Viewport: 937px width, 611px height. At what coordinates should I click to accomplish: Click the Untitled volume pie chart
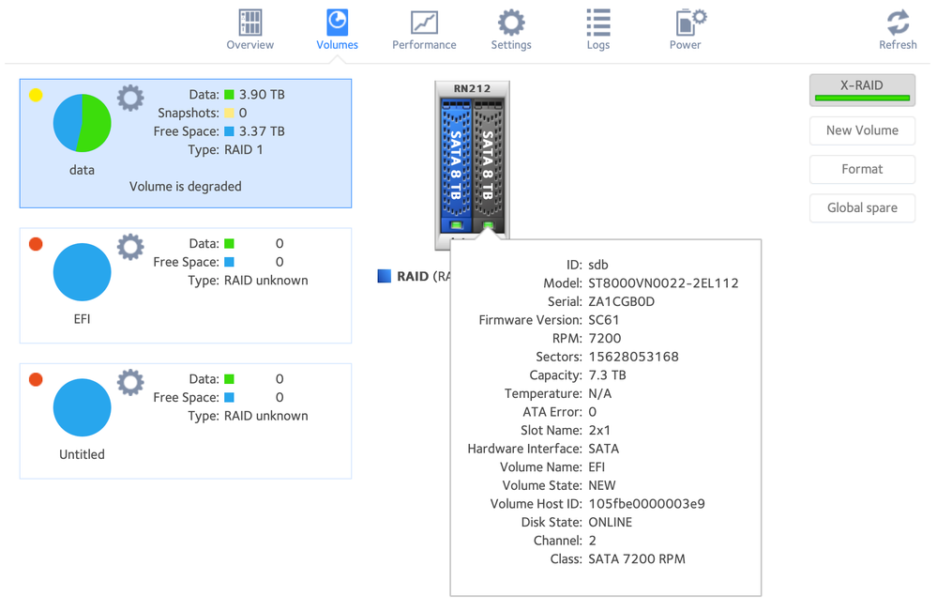pyautogui.click(x=82, y=407)
